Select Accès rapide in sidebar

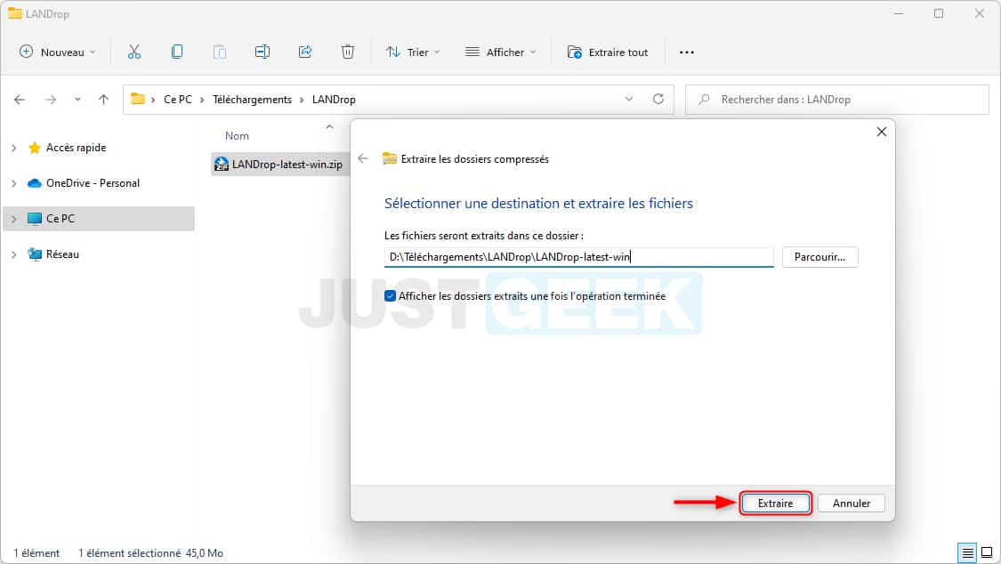pyautogui.click(x=76, y=148)
